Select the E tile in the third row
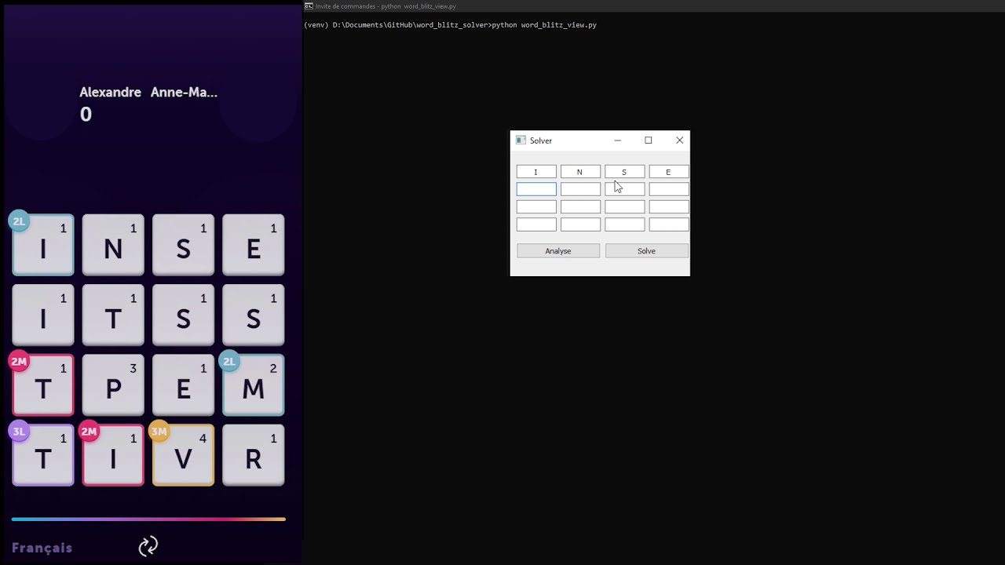Screen dimensions: 1005x565 183,385
